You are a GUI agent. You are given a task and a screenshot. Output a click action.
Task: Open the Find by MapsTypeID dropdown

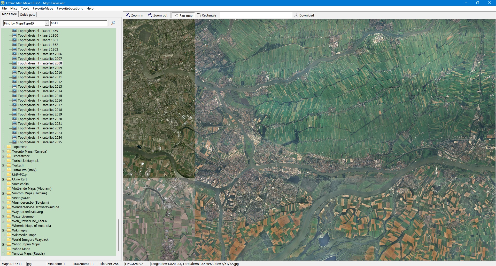click(x=47, y=23)
